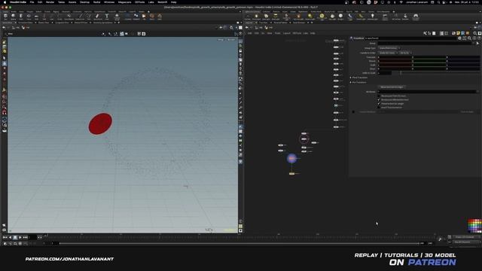Adjust the Uniform Scale slider
Viewport: 482px width, 271px height.
435,73
